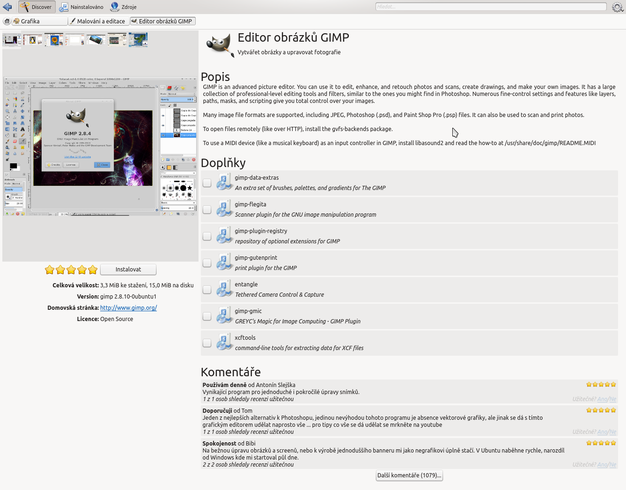Open the http://www.gimp.org/ homepage link
The height and width of the screenshot is (490, 626).
click(128, 308)
